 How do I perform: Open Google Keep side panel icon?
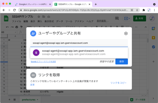[x=153, y=38]
